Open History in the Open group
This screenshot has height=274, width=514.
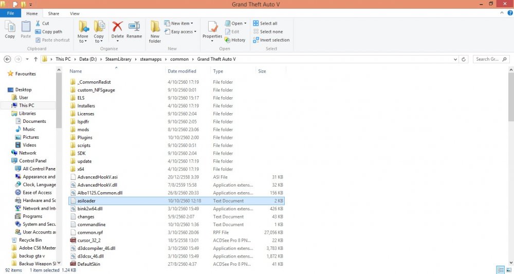[235, 40]
